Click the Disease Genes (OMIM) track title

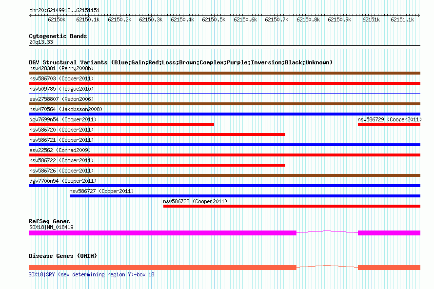click(63, 256)
